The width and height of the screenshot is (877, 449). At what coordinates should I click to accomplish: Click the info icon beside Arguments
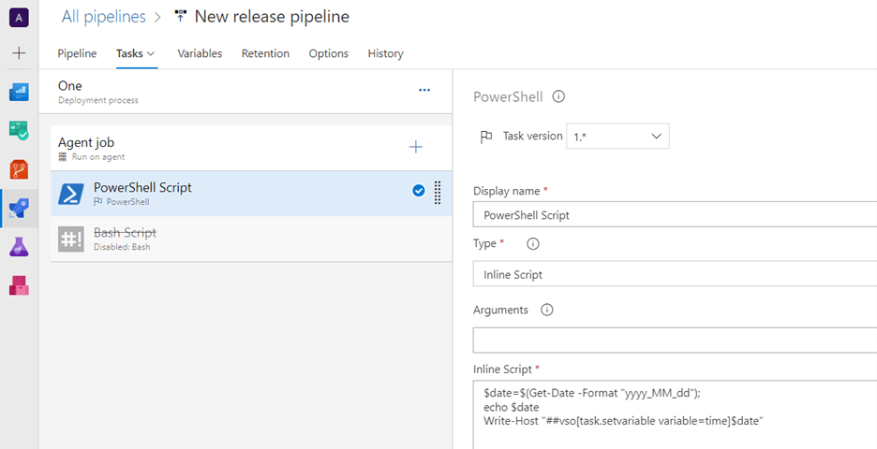click(x=547, y=310)
